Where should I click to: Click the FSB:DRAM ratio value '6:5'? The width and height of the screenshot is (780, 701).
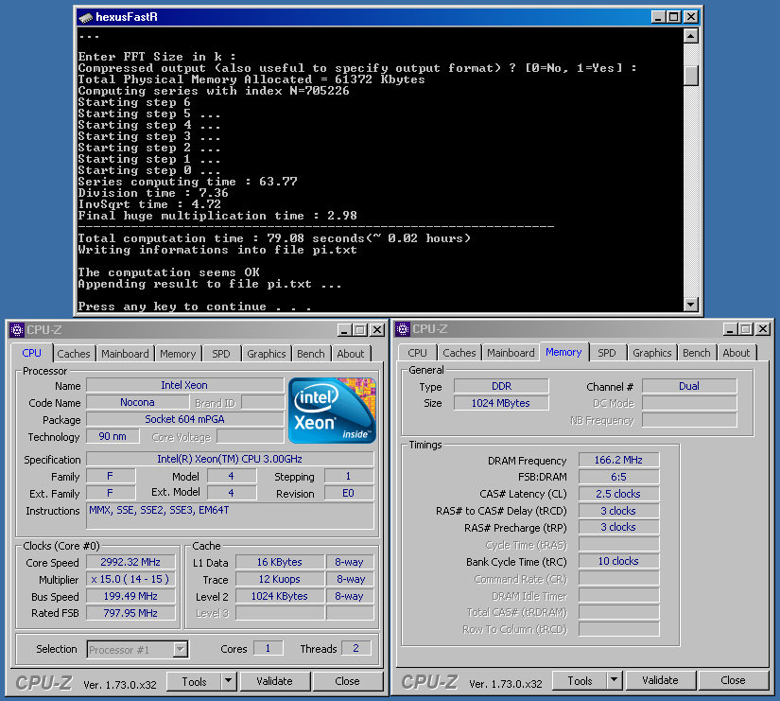tap(619, 477)
